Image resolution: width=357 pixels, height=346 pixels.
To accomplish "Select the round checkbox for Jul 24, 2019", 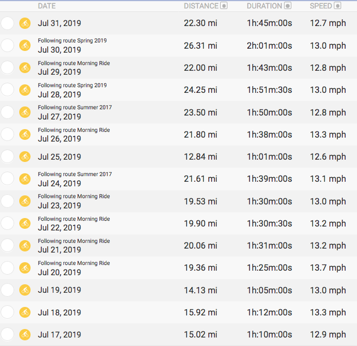I will coord(7,179).
